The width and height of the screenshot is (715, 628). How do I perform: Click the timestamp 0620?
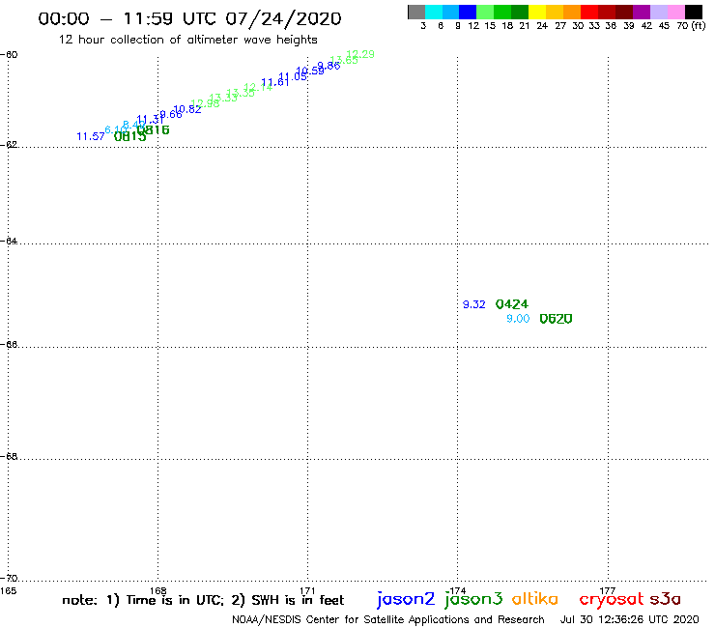pos(556,319)
